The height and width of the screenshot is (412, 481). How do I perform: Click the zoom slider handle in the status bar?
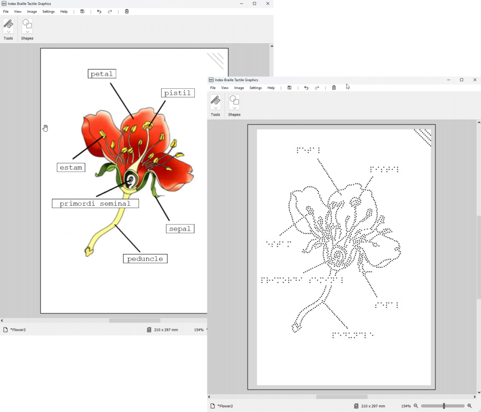click(x=444, y=406)
